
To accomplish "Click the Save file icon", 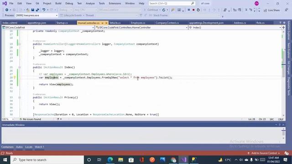I will (32, 10).
